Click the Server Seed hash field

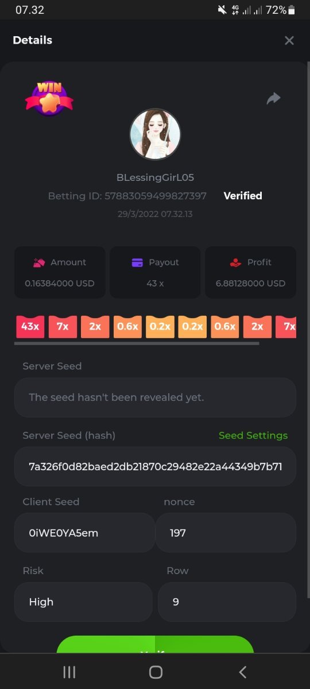click(x=155, y=466)
